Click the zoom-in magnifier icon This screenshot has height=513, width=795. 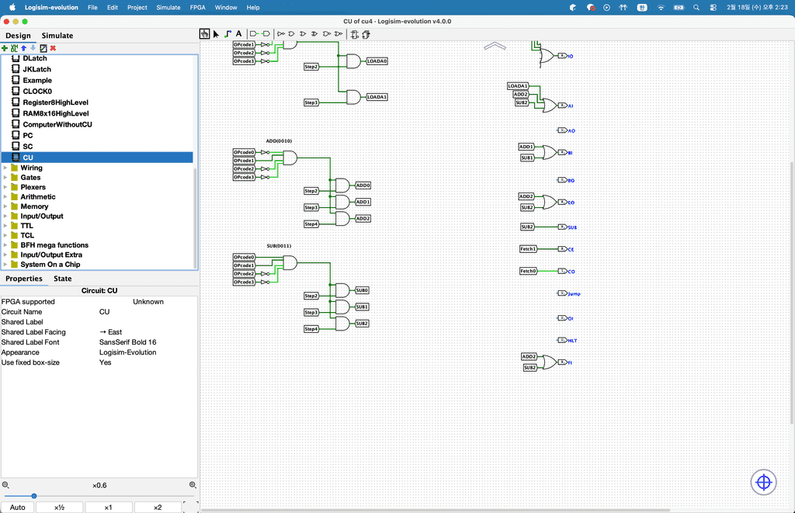click(x=193, y=485)
